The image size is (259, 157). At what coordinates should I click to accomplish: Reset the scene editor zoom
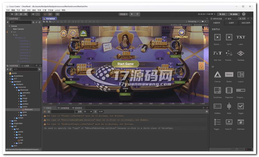(50, 22)
